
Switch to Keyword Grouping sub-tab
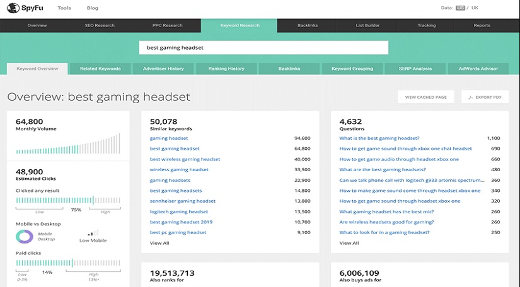tap(352, 69)
